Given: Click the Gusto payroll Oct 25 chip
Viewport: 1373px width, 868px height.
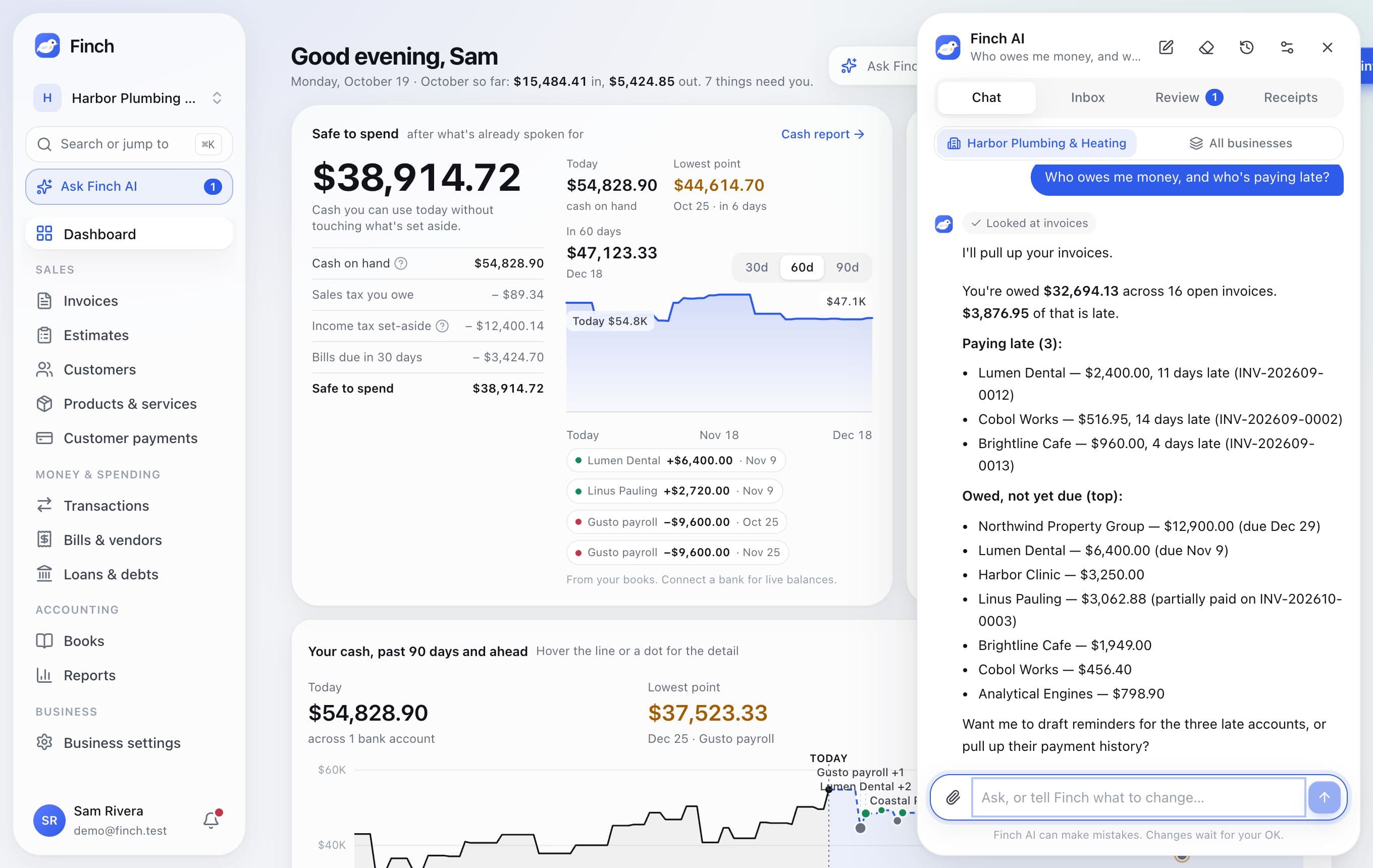Looking at the screenshot, I should pyautogui.click(x=677, y=522).
